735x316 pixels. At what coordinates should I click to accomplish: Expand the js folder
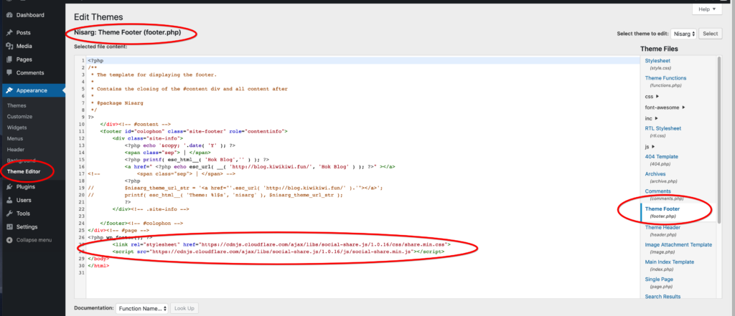pyautogui.click(x=650, y=146)
